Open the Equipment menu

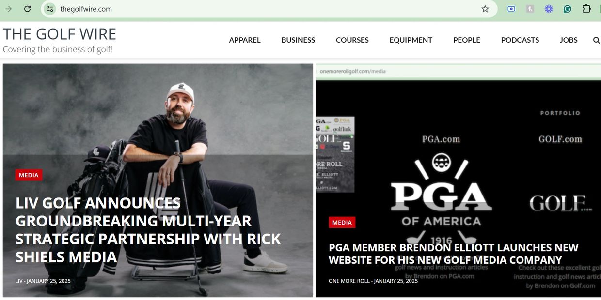pos(411,40)
